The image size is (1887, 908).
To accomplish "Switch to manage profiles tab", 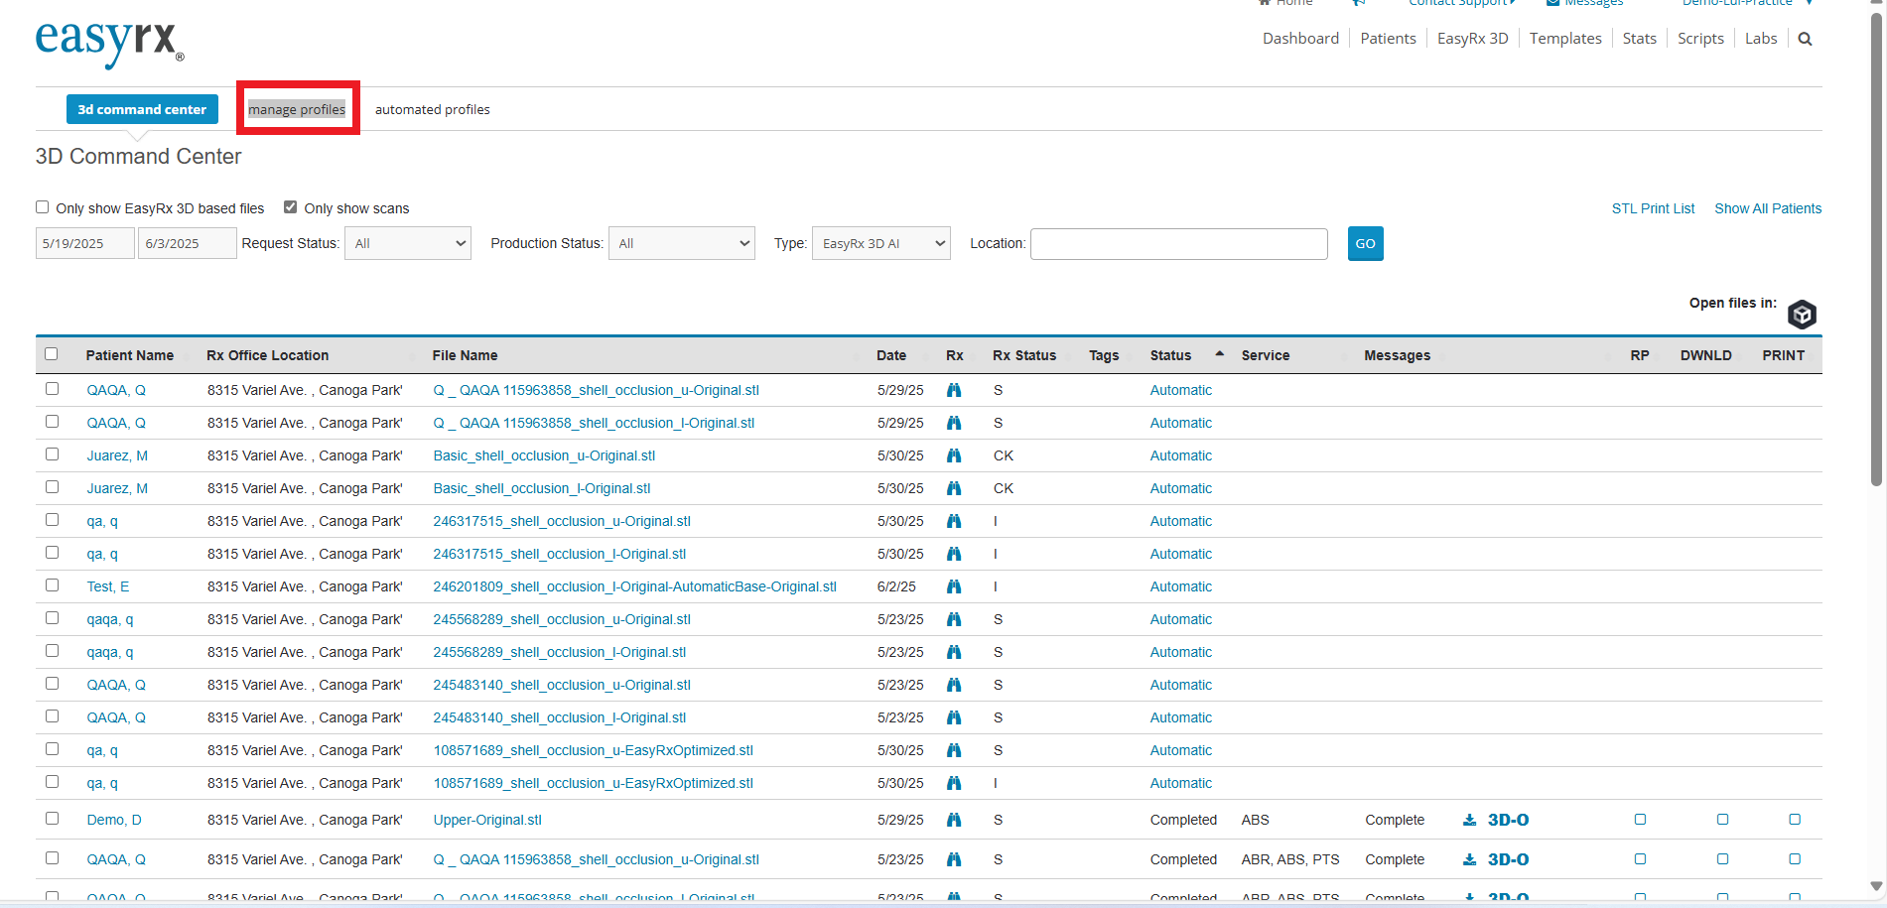I will click(x=297, y=109).
